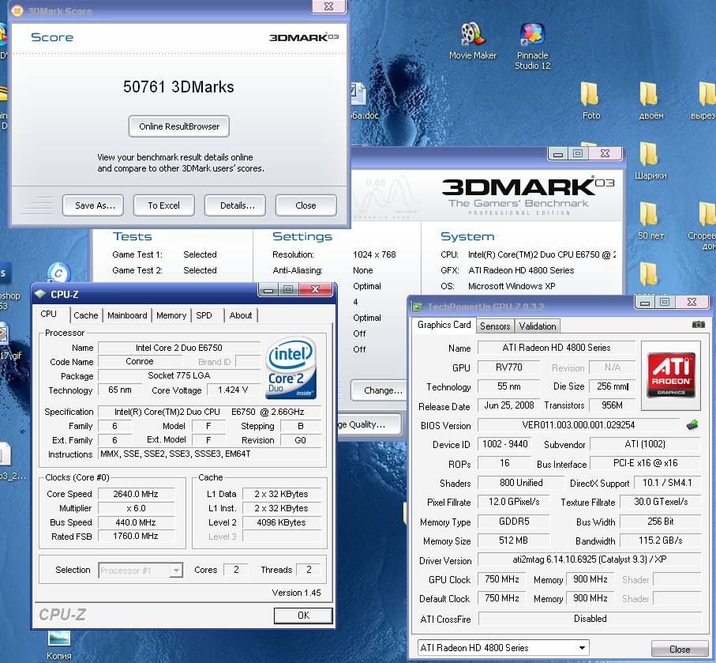Export score with To Excel button
Viewport: 716px width, 663px height.
[164, 205]
